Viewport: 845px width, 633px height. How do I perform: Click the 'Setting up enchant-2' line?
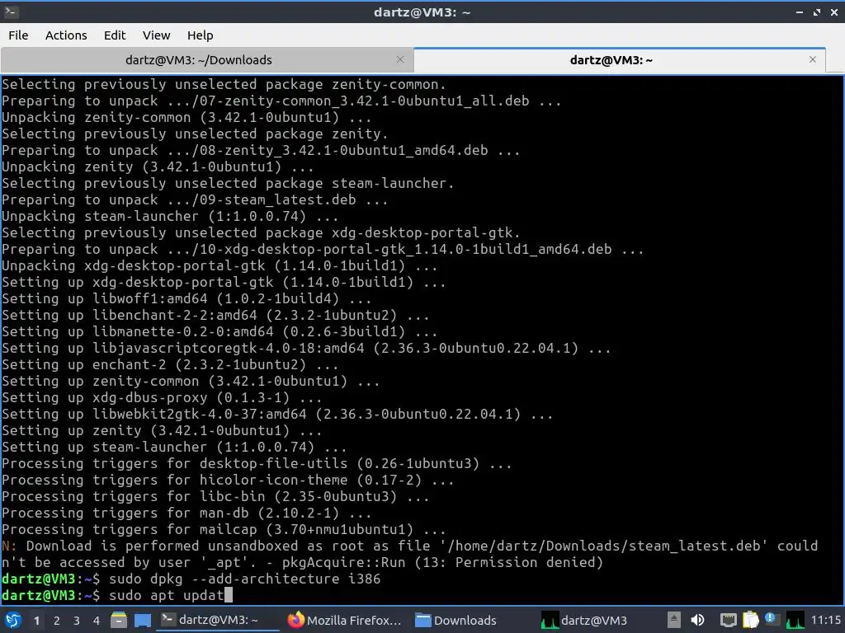(170, 364)
